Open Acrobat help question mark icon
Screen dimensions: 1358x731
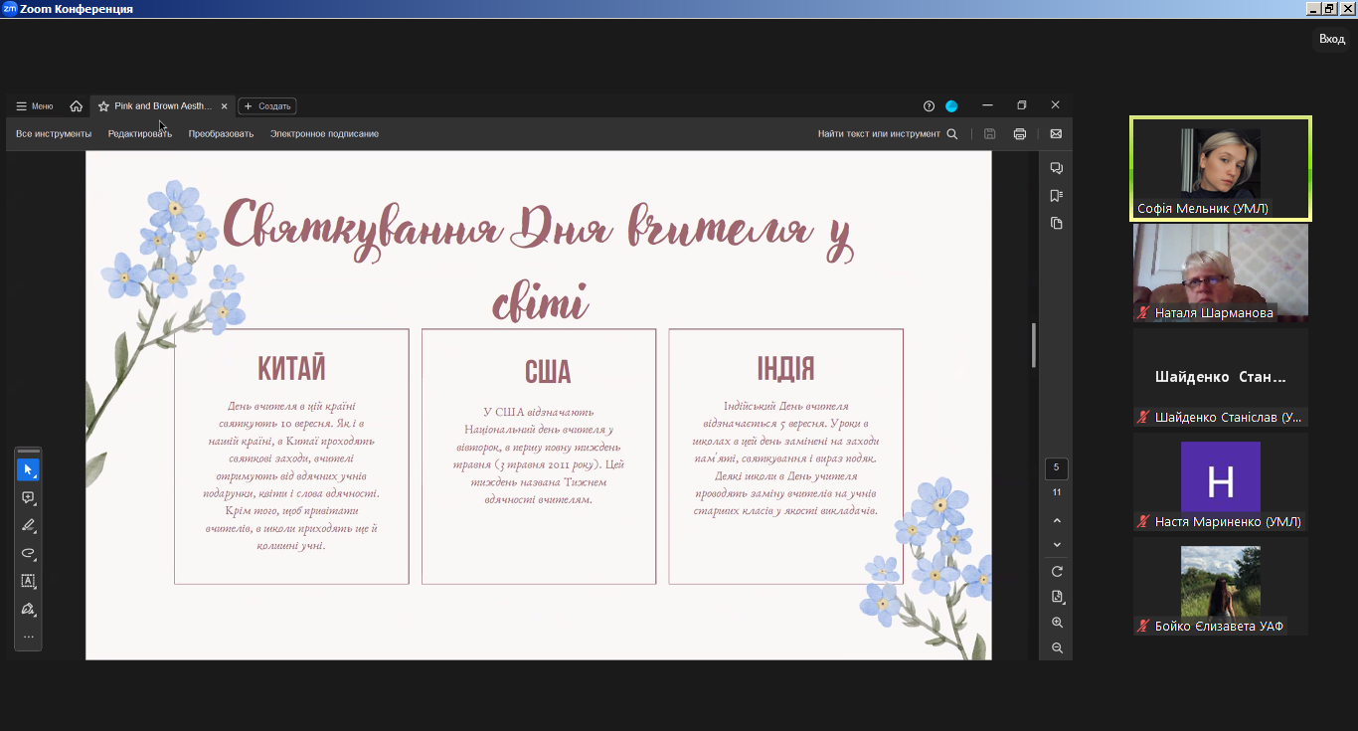pos(929,105)
